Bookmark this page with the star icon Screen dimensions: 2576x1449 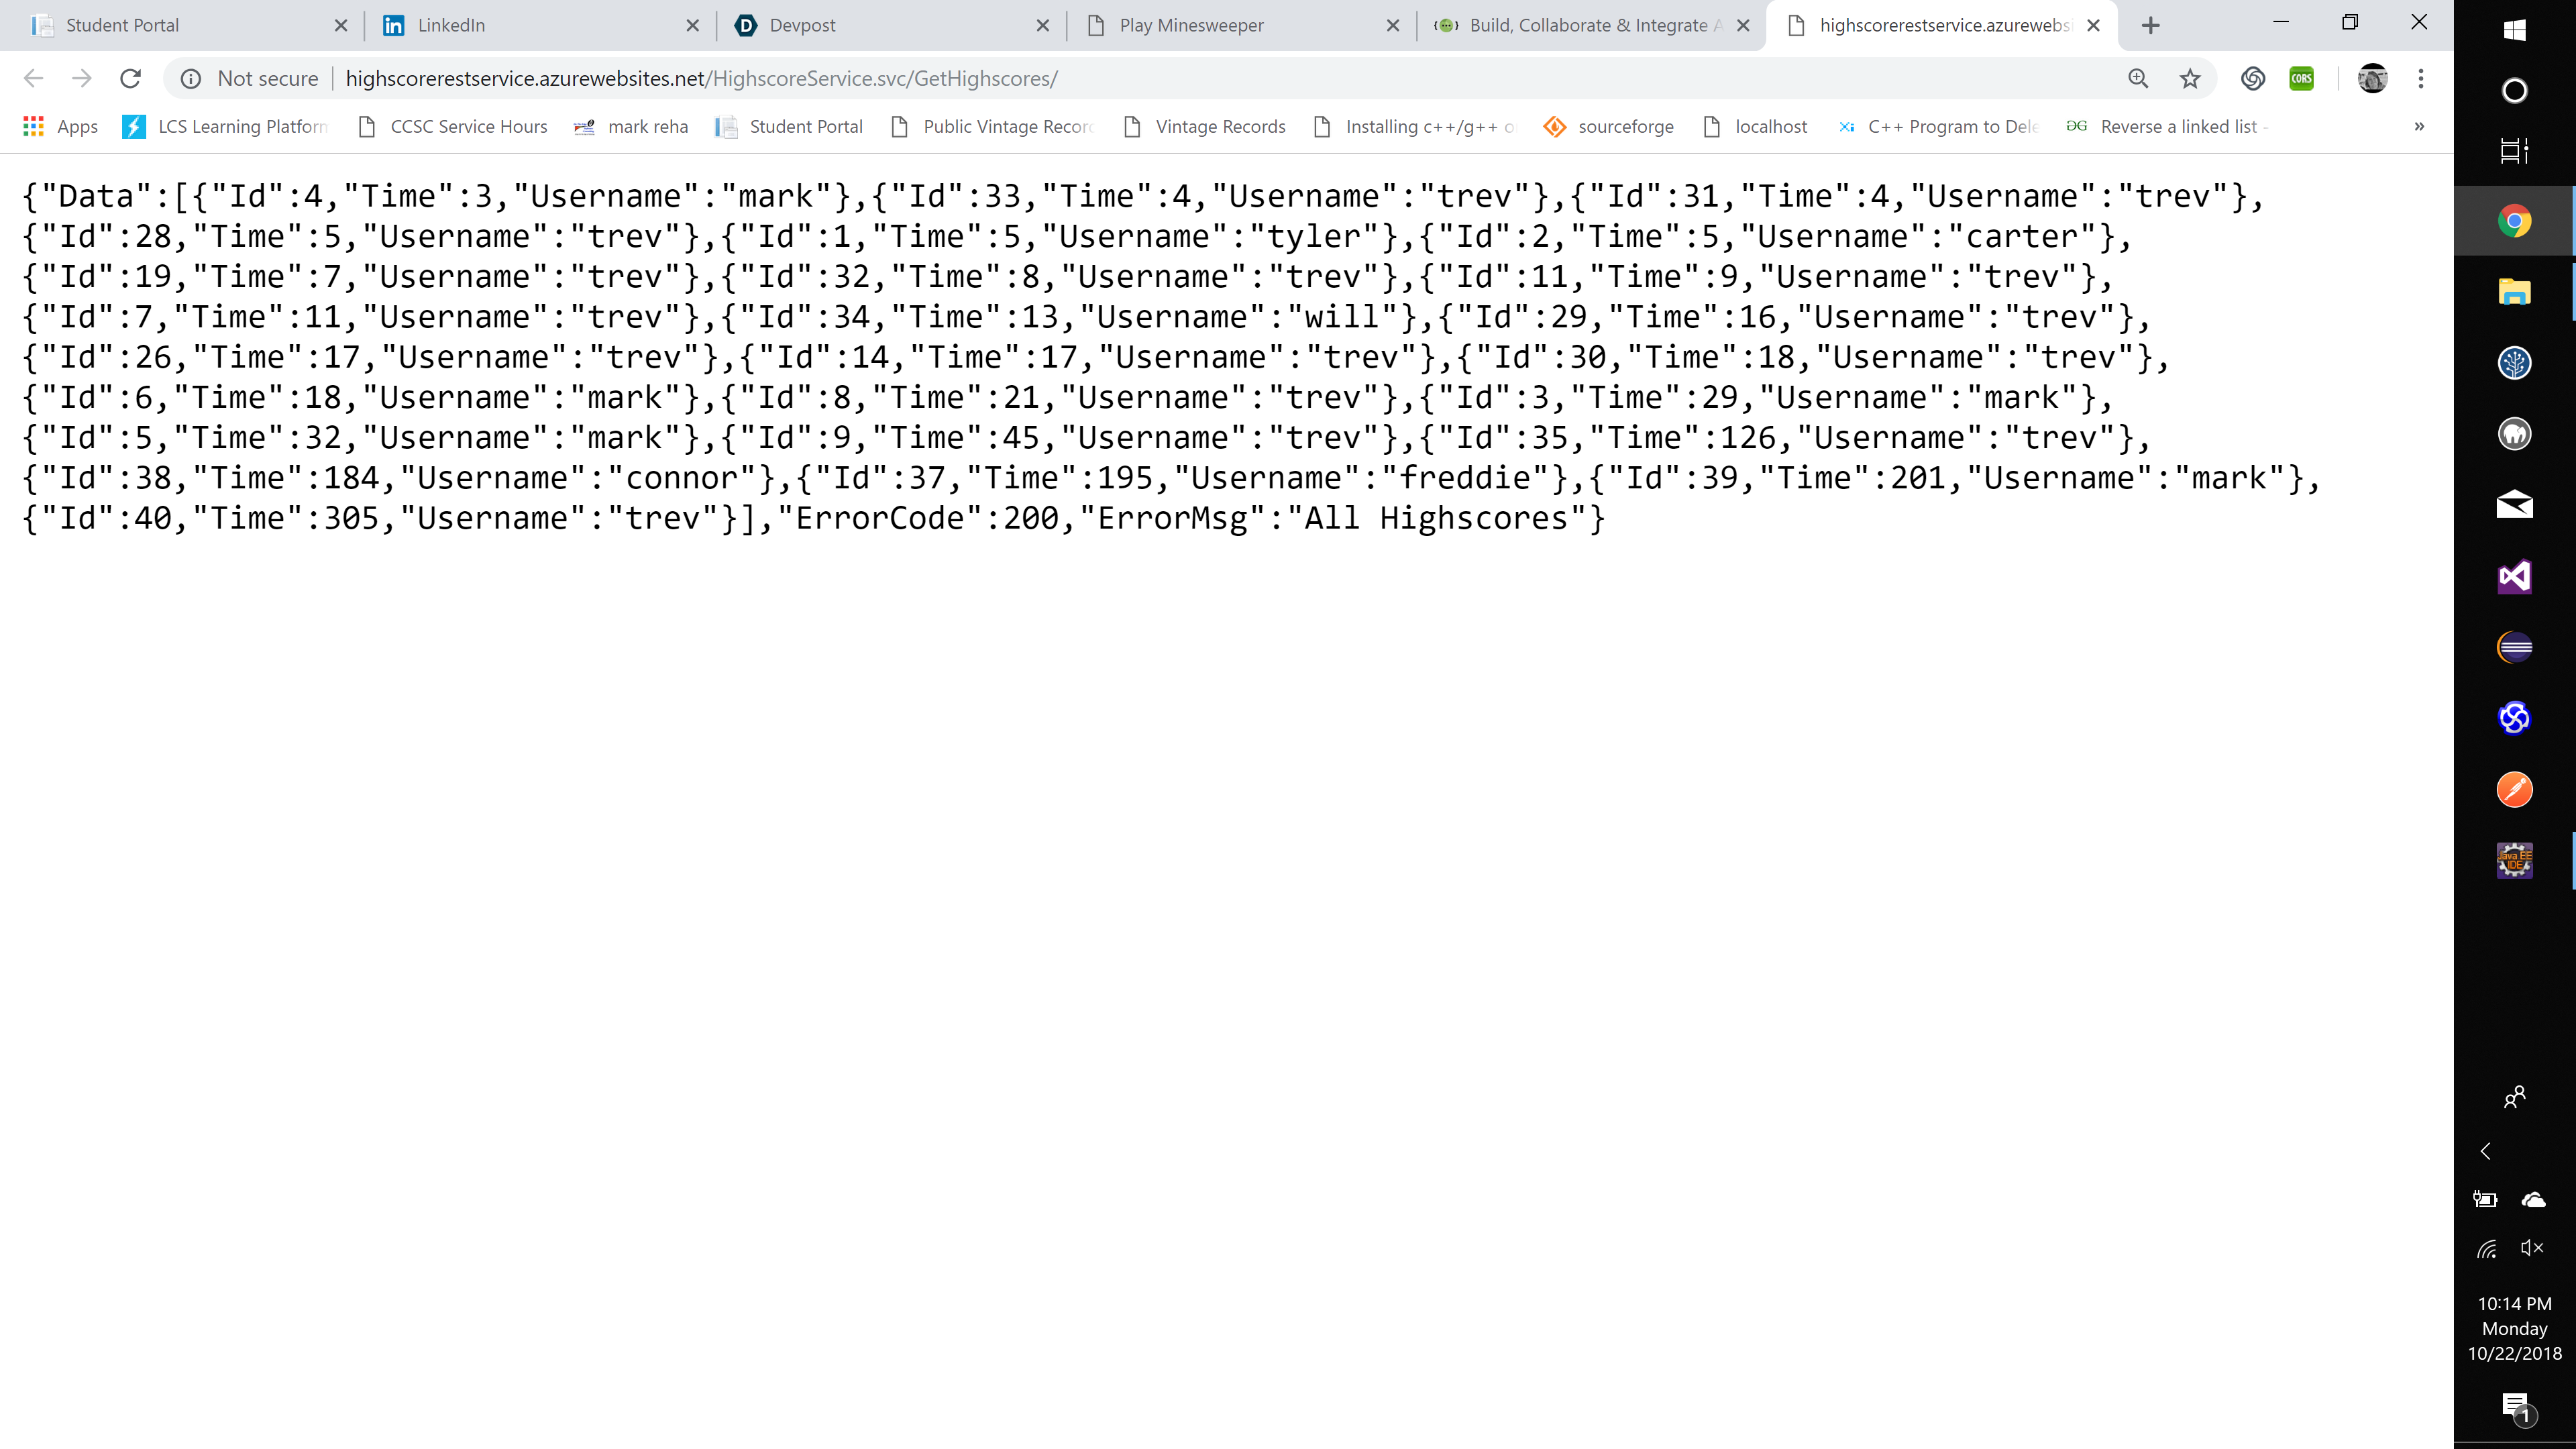pos(2190,78)
